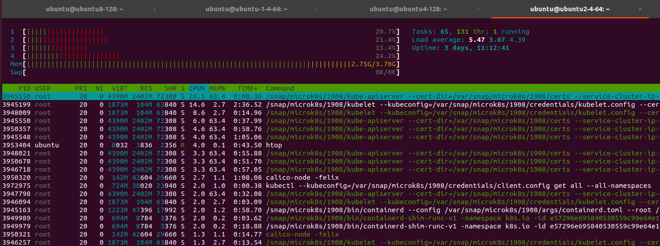Sort by the MEM% column header
This screenshot has height=246, width=660.
217,88
